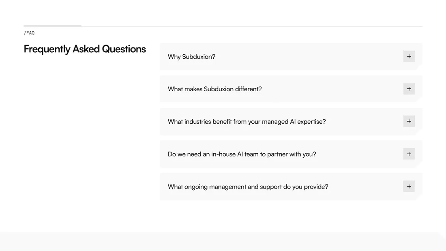
Task: Open the 'Why Subduxion?' accordion row
Action: pos(284,56)
